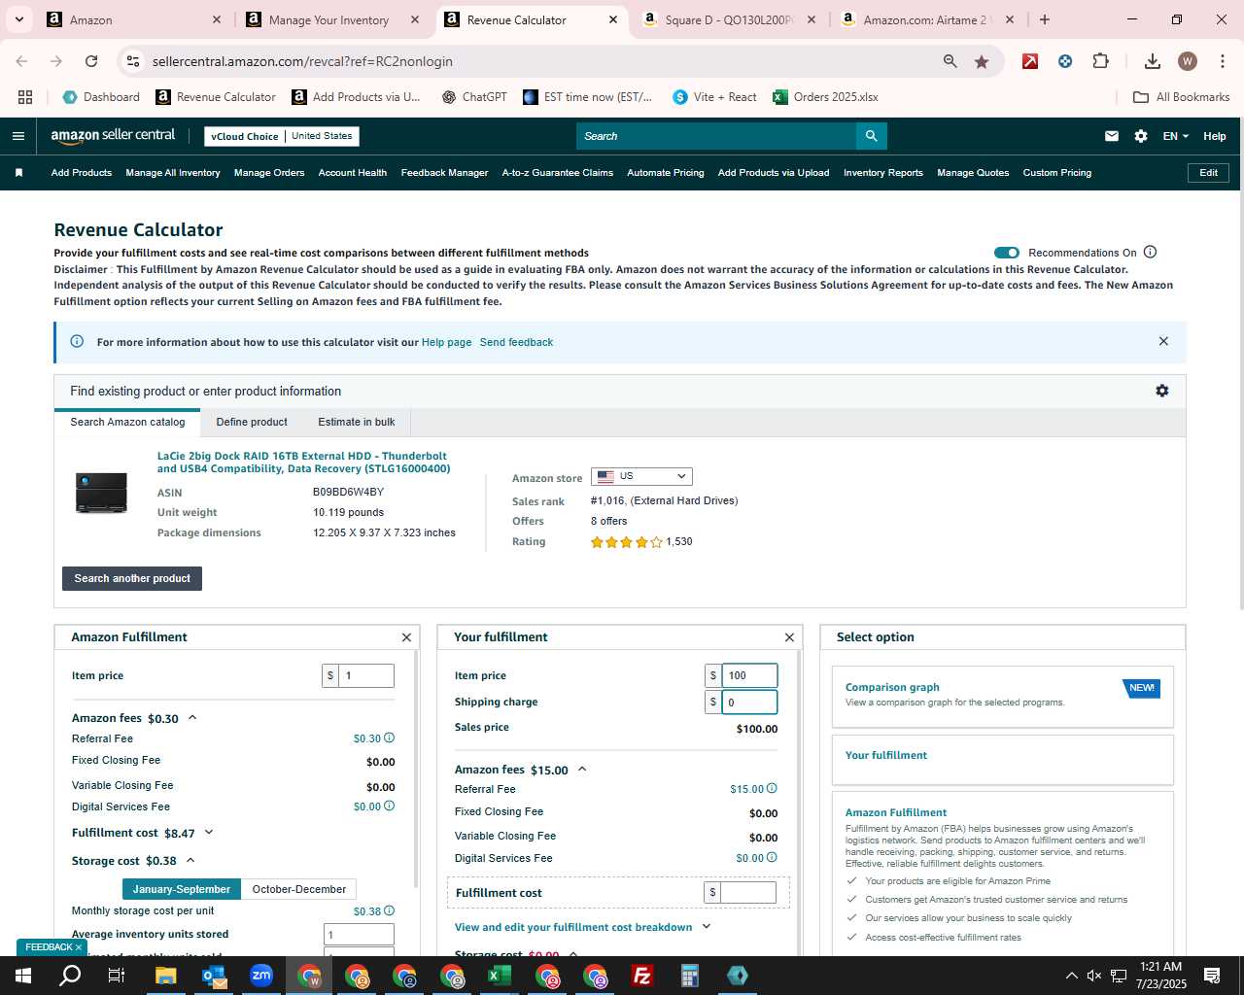Click Send feedback link
Viewport: 1244px width, 995px height.
pyautogui.click(x=516, y=342)
